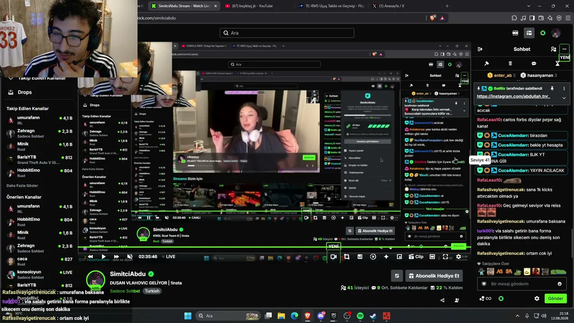Open the browser extensions puzzle icon
Viewport: 574px width, 323px height.
[514, 18]
